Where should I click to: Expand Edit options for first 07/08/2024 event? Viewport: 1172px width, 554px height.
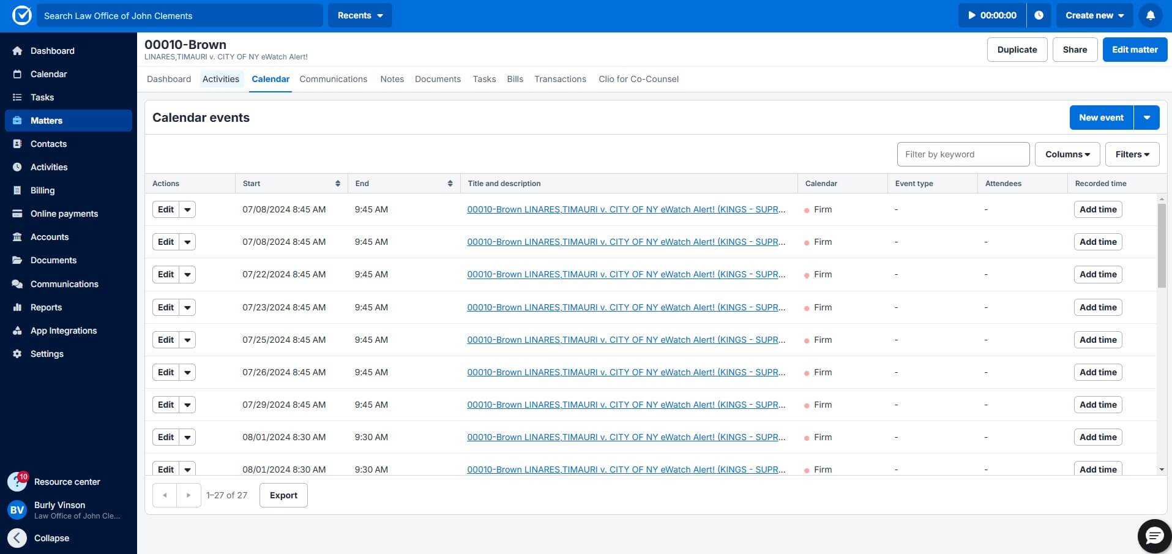[x=187, y=209]
